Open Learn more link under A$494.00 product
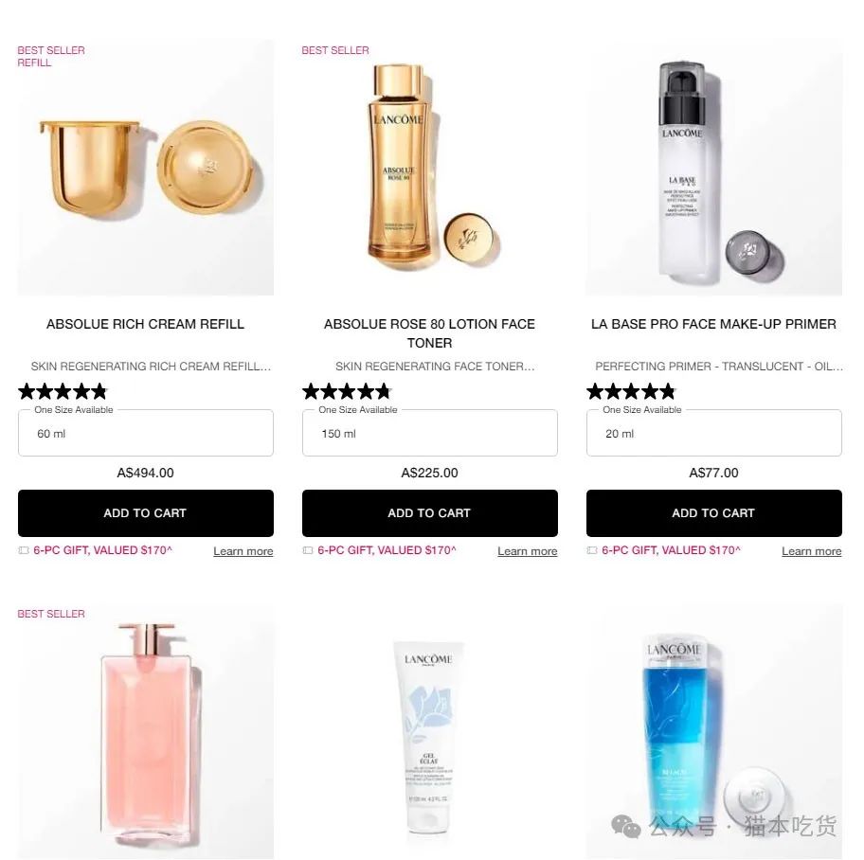 click(x=243, y=551)
